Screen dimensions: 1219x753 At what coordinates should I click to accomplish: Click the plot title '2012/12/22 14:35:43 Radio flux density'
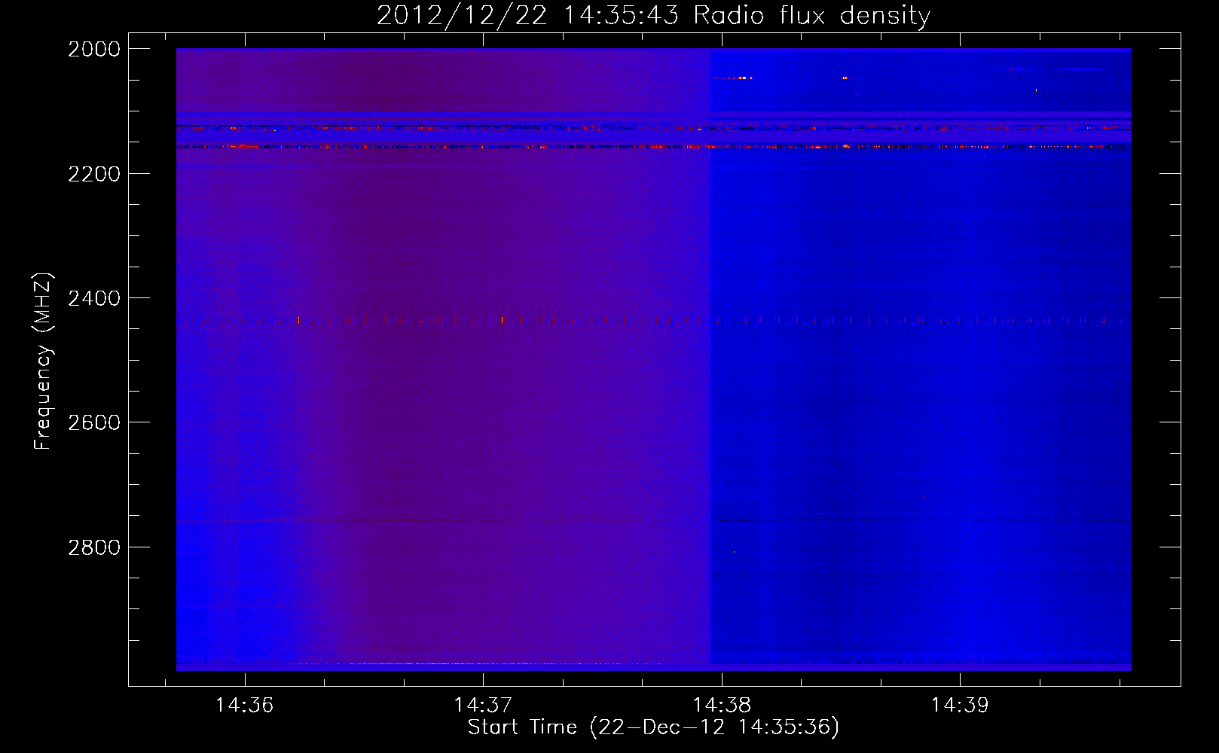(x=653, y=15)
